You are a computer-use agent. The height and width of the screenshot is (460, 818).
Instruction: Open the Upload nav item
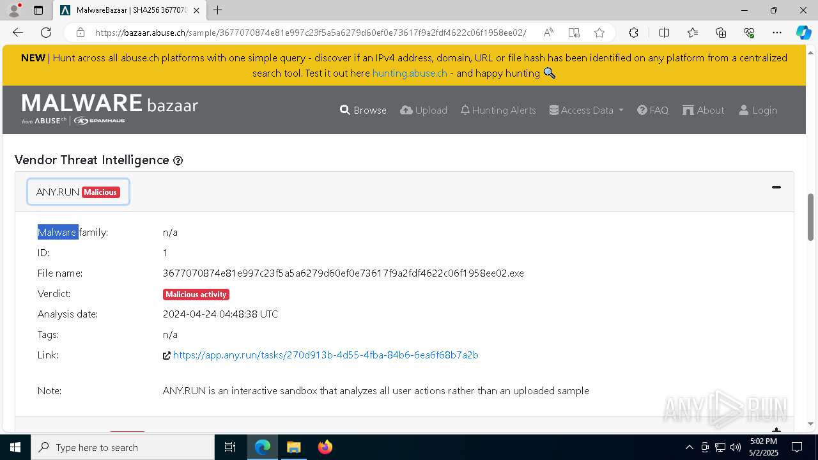(x=424, y=110)
